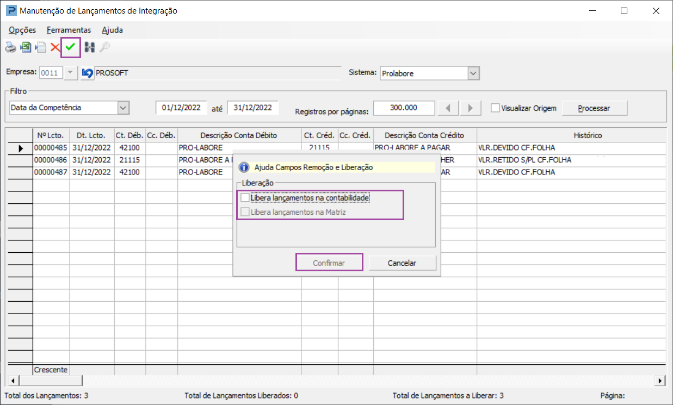Click the Nº Lcto. column header
The width and height of the screenshot is (673, 405).
[x=51, y=135]
